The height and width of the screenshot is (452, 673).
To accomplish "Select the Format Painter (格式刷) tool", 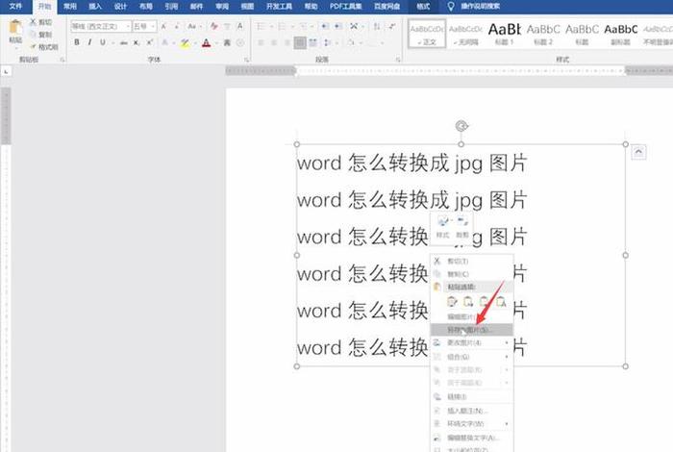I will (44, 47).
